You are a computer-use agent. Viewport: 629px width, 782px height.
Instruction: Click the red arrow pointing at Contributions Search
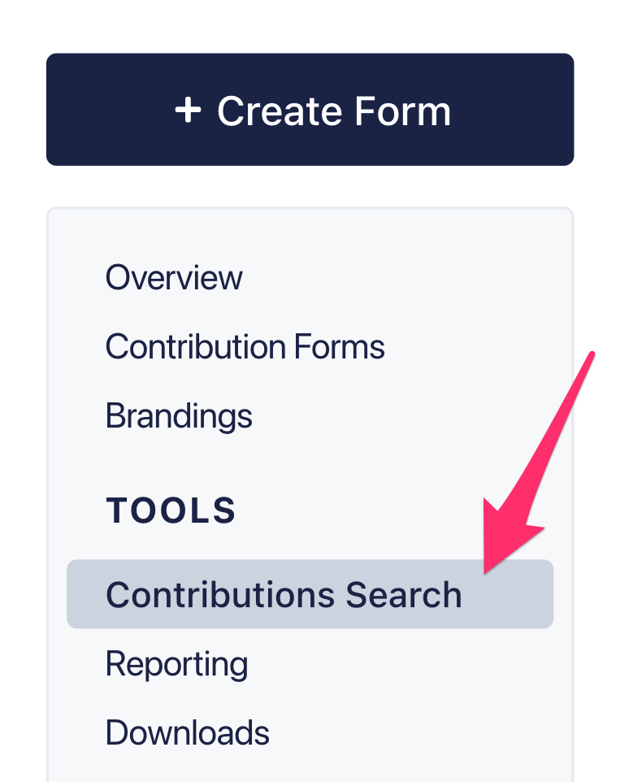(x=536, y=463)
